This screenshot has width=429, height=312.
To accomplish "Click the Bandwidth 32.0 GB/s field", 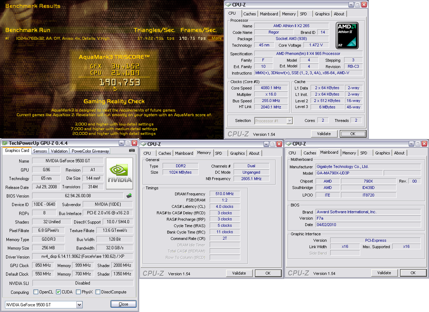I will click(x=115, y=248).
